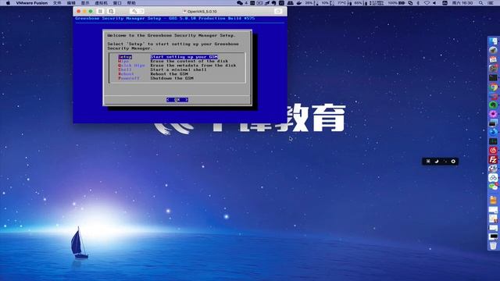Click the pause/suspend VM toolbar button
Viewport: 500px width, 281px height.
[100, 11]
